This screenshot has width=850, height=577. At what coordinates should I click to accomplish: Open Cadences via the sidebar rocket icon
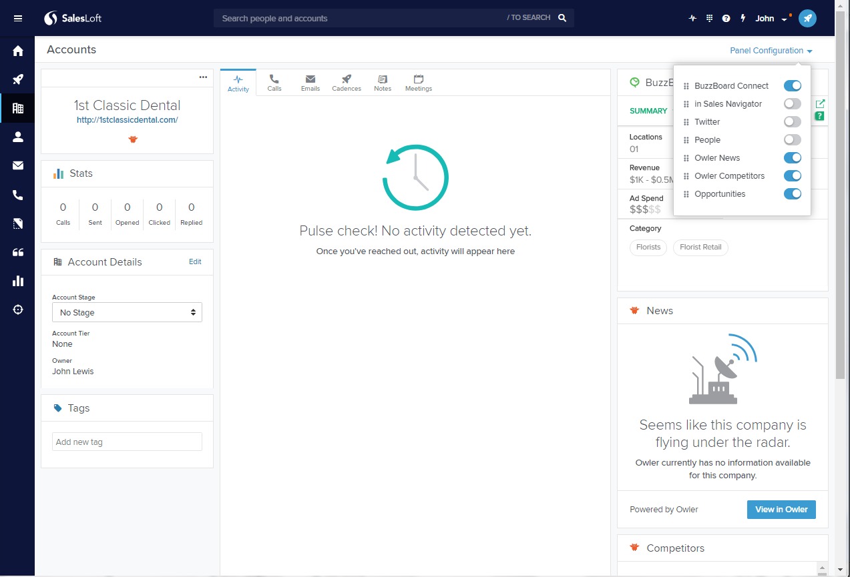[18, 80]
